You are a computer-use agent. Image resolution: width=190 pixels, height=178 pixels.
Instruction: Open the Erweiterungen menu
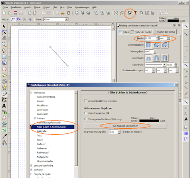pos(82,7)
